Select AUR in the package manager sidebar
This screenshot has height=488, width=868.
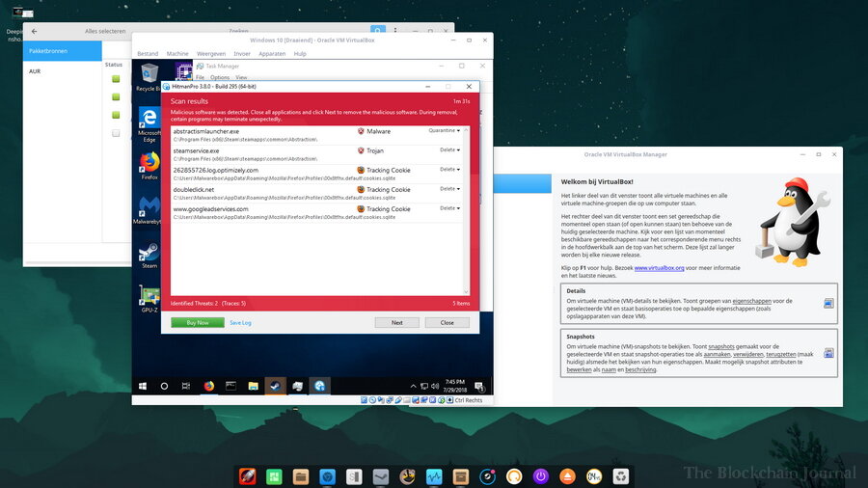pyautogui.click(x=62, y=71)
